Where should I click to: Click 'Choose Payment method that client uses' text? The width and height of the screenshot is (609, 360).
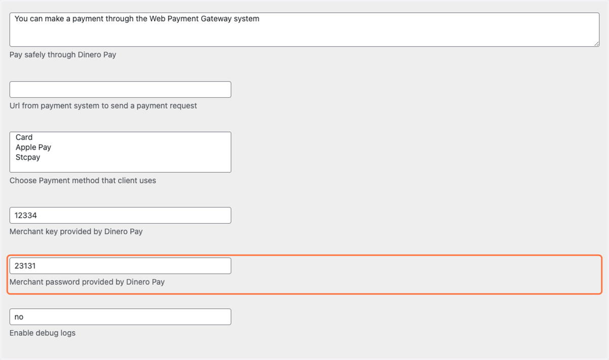[83, 181]
